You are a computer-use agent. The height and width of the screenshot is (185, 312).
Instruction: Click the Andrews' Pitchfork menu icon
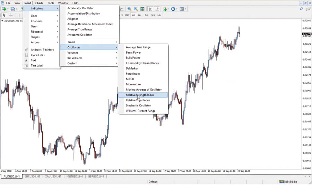point(26,50)
